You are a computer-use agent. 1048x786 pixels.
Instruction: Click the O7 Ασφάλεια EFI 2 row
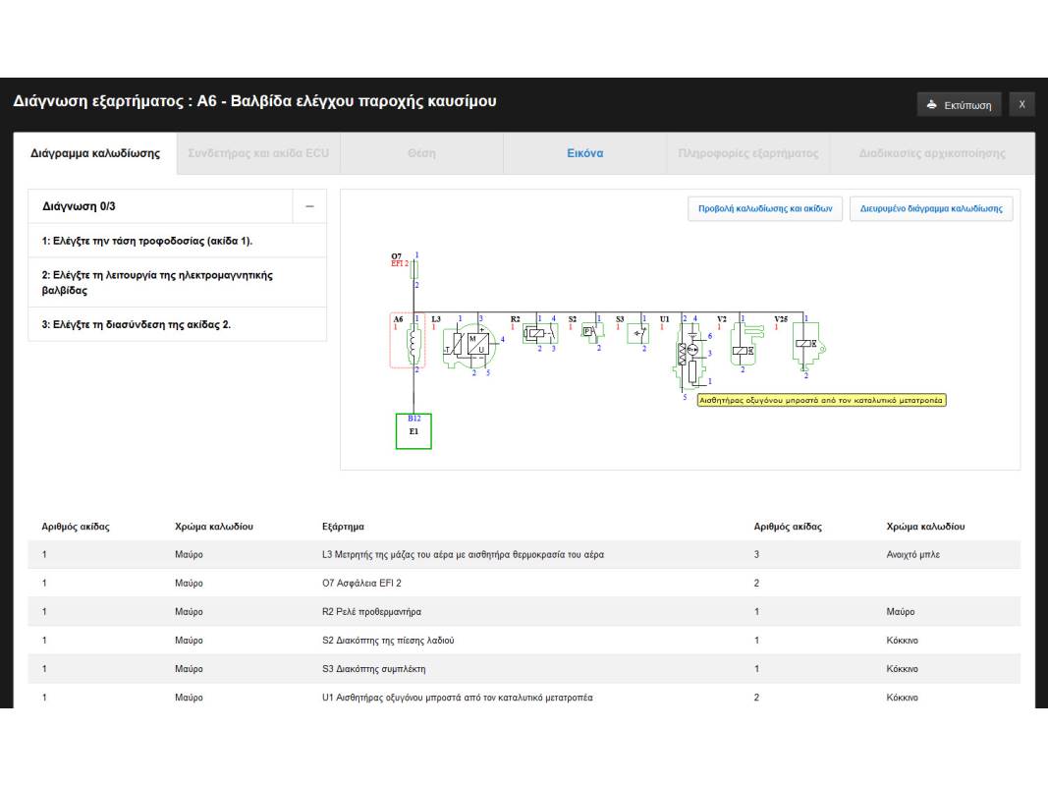(x=524, y=583)
